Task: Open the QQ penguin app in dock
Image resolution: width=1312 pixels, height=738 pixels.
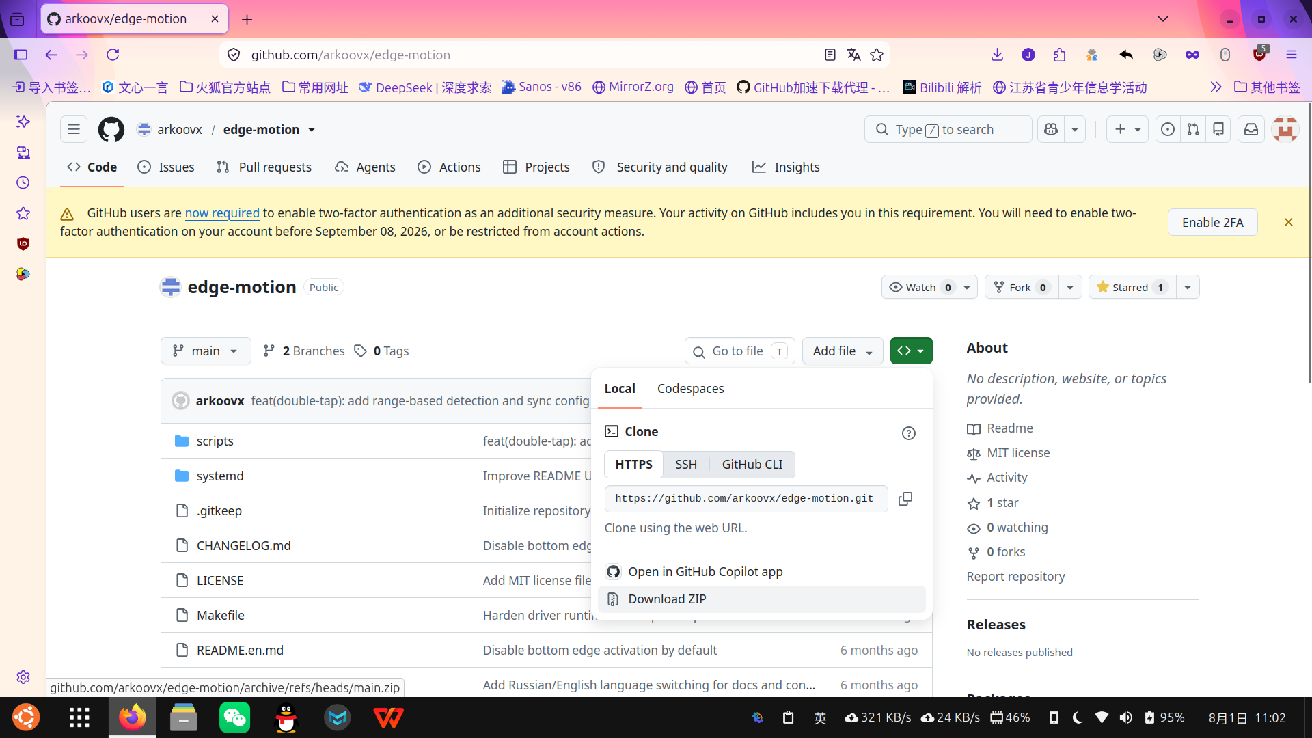Action: click(286, 717)
